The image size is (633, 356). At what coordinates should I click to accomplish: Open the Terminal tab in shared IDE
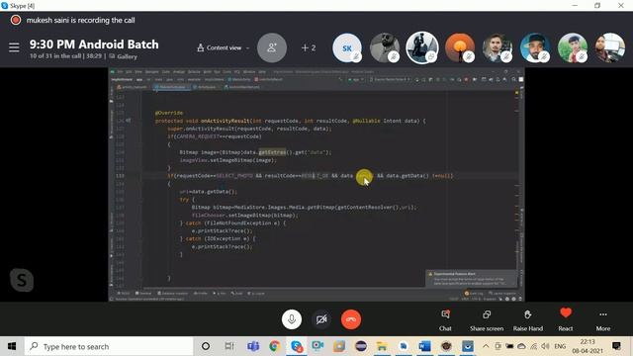coord(143,293)
